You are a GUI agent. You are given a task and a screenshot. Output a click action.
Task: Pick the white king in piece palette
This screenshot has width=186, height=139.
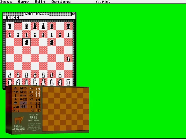click(39, 96)
